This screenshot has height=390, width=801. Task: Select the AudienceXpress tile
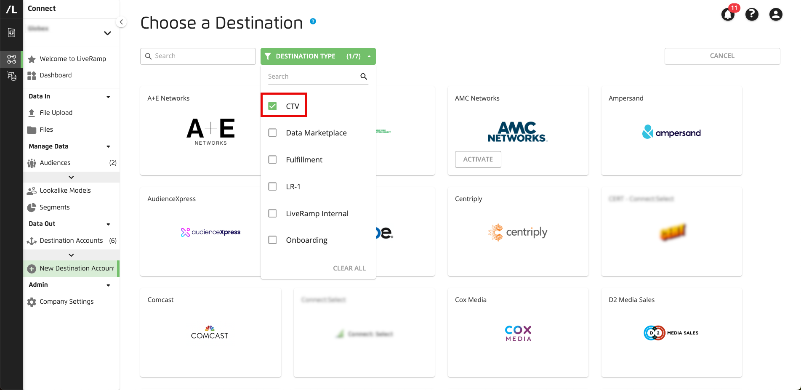(x=200, y=232)
